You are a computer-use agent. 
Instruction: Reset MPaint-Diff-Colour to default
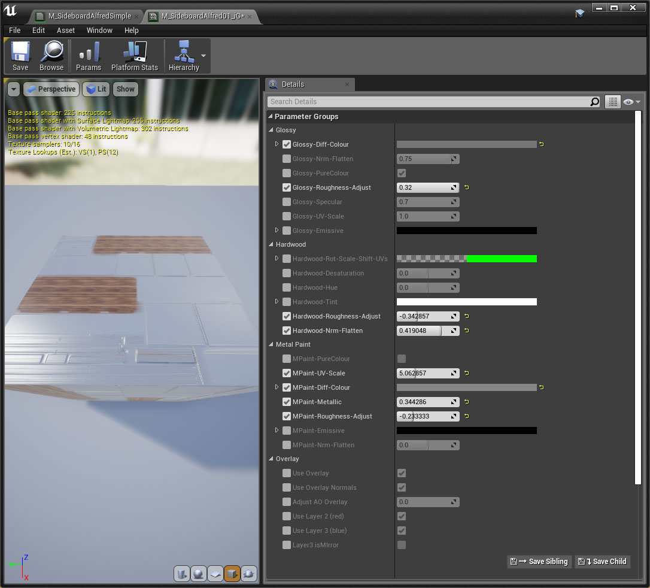542,387
